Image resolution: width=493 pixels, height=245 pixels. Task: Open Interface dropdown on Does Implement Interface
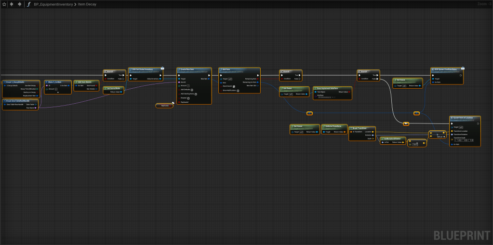click(x=324, y=96)
